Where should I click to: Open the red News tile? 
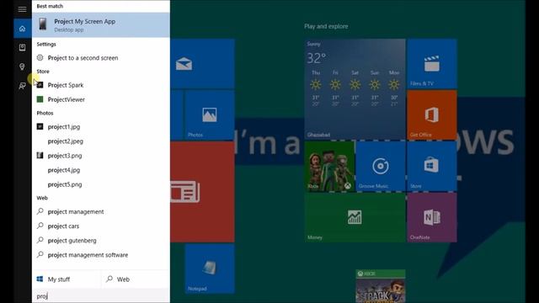coord(202,192)
